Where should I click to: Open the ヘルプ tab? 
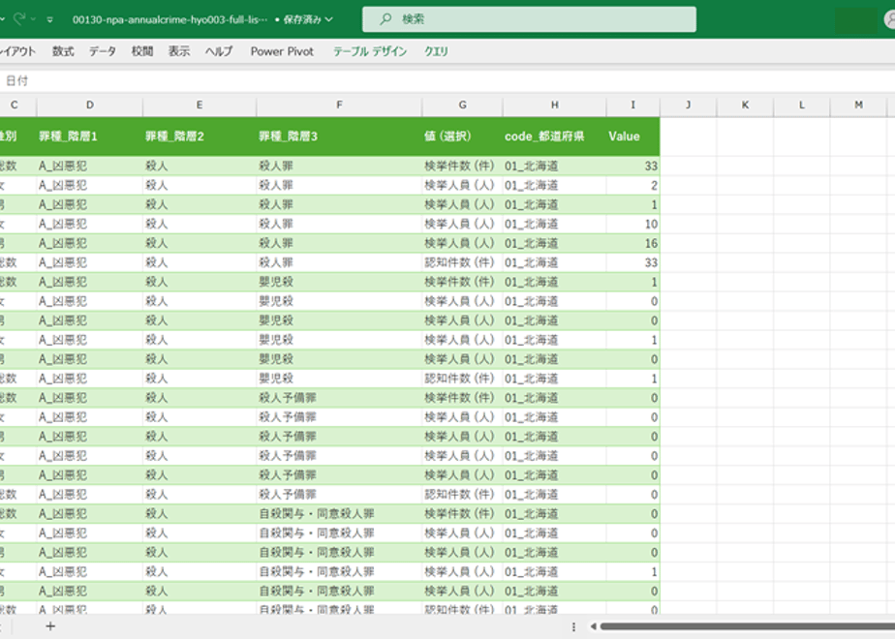pyautogui.click(x=219, y=51)
